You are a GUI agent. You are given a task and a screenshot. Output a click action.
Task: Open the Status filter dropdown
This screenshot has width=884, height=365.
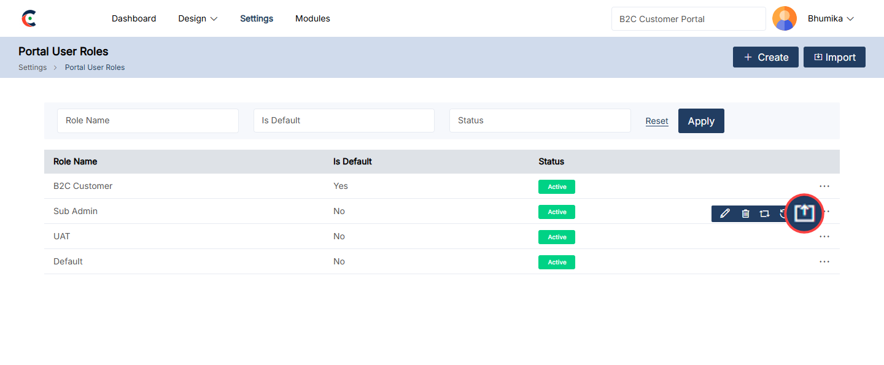(540, 121)
